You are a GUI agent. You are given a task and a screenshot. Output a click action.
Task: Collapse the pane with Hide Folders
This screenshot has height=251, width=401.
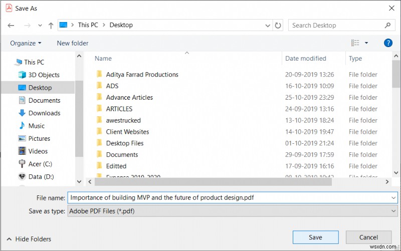tap(29, 239)
